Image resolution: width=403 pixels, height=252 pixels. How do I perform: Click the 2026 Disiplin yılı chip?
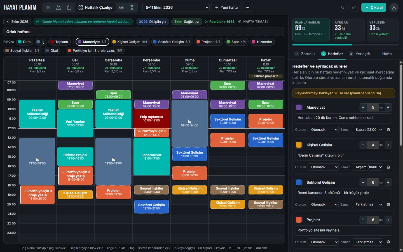tap(153, 22)
